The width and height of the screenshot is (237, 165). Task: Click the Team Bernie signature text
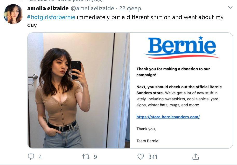tap(147, 141)
